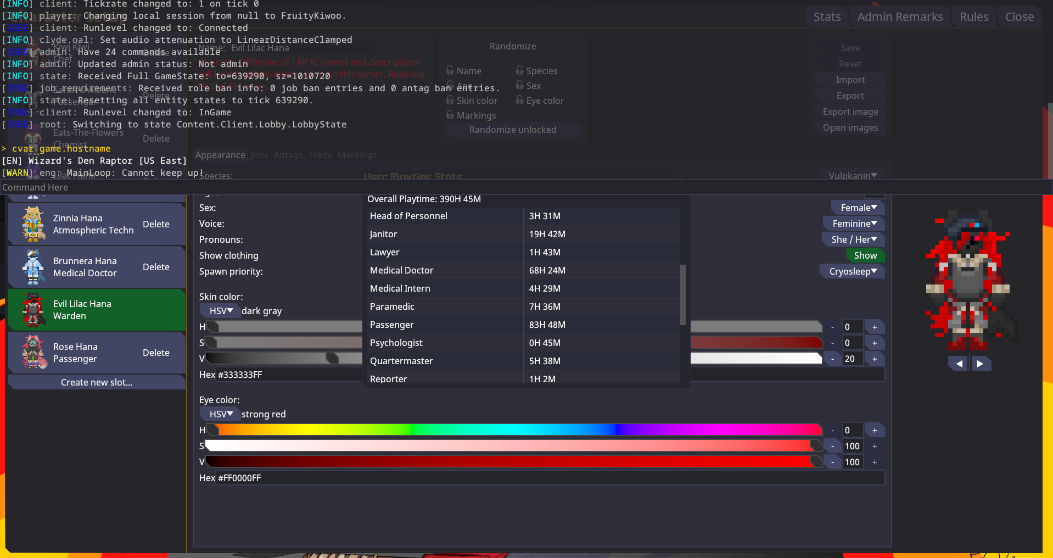
Task: Click the 68H 24M playtime value
Action: 547,270
